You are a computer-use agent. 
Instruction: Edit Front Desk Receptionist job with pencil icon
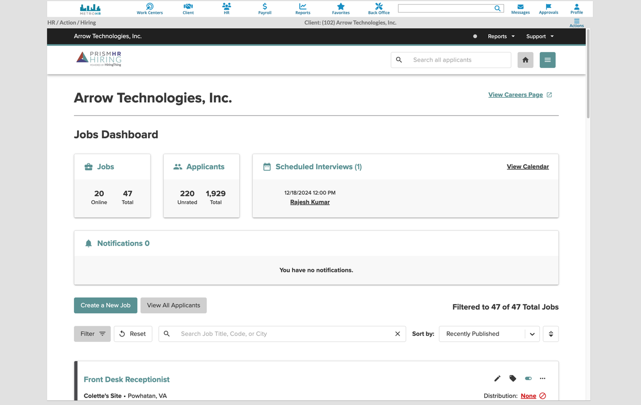click(x=497, y=379)
